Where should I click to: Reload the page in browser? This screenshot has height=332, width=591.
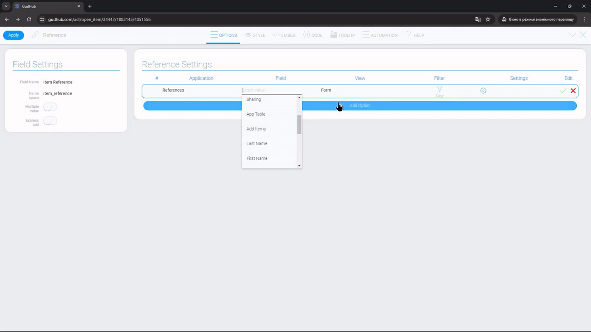pos(29,19)
